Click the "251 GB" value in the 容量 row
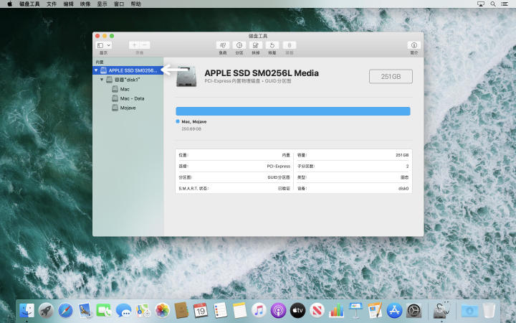The height and width of the screenshot is (323, 516). coord(402,155)
